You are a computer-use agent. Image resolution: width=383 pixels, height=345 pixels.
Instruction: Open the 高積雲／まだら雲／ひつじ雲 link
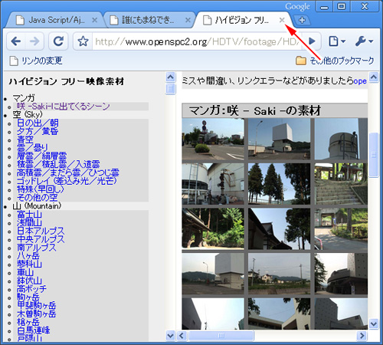(68, 172)
